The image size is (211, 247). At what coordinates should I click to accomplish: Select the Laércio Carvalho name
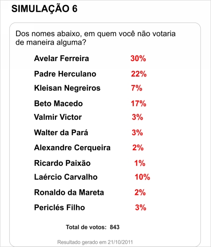66,177
